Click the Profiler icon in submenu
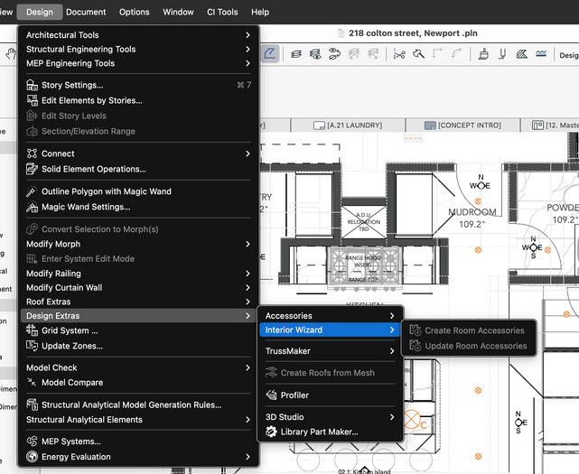The width and height of the screenshot is (579, 474). [271, 395]
